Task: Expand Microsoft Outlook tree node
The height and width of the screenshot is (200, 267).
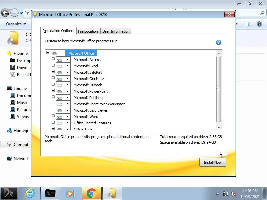Action: 53,84
